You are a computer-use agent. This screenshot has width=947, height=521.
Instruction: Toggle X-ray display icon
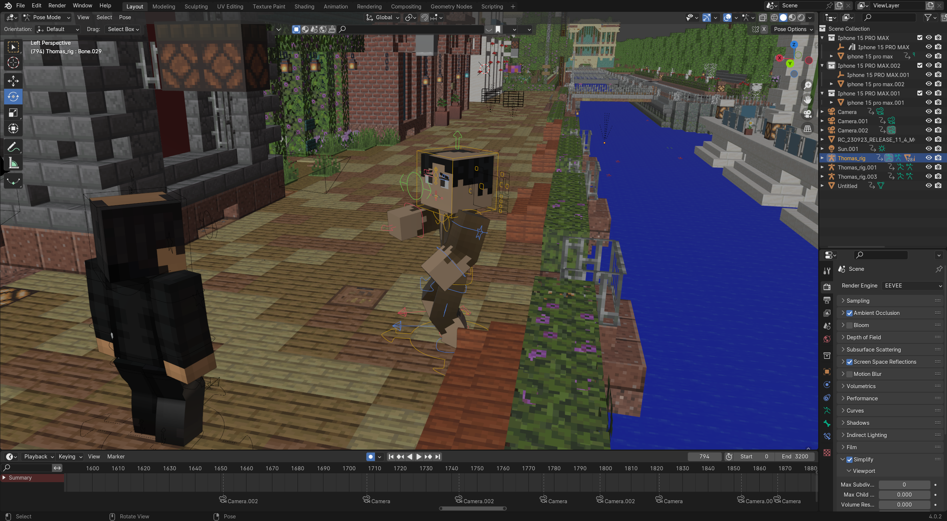point(763,17)
